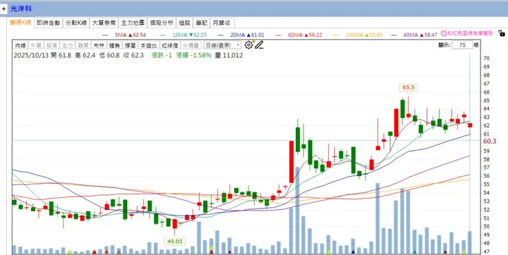This screenshot has height=255, width=508.
Task: Click the gray triangle marker on the volume axis
Action: coord(119,252)
